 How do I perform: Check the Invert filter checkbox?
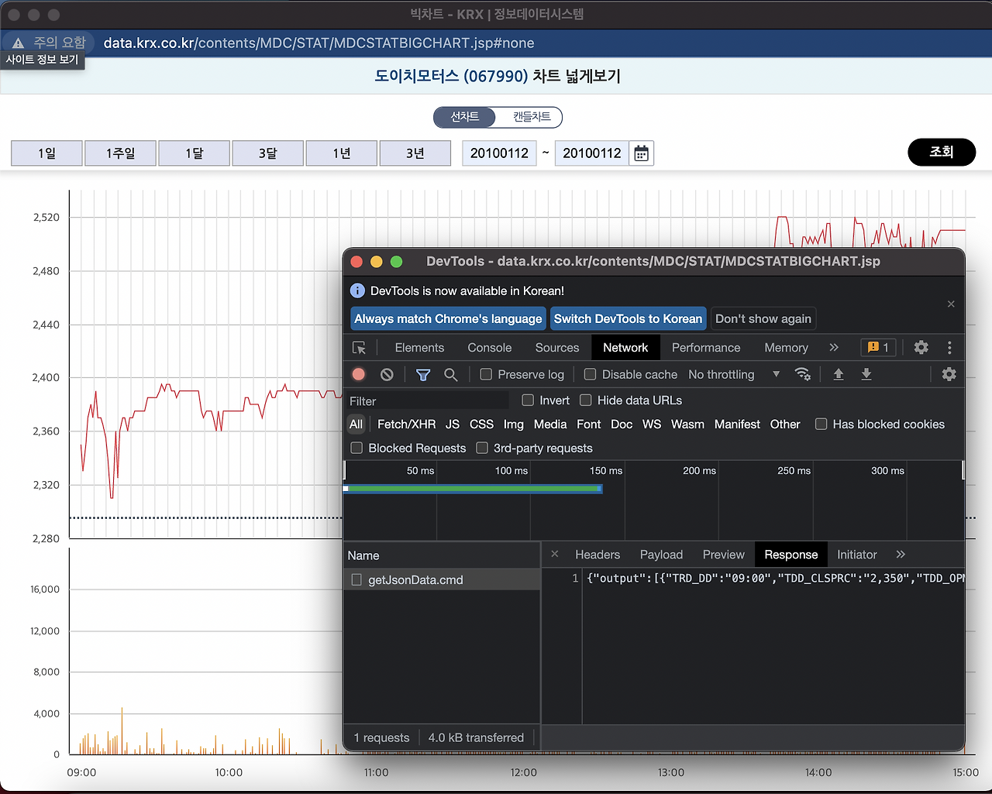tap(528, 400)
